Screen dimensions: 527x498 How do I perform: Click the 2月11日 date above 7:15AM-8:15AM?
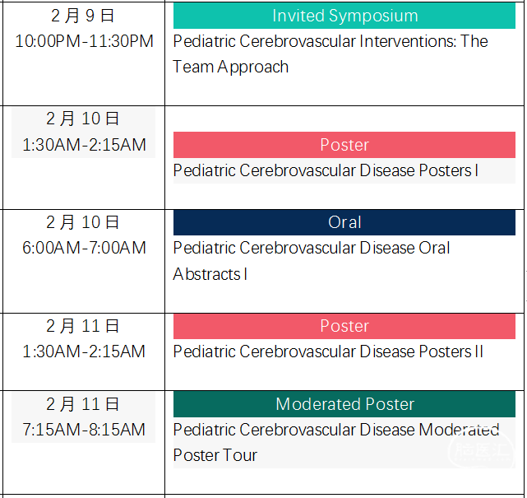pos(83,404)
